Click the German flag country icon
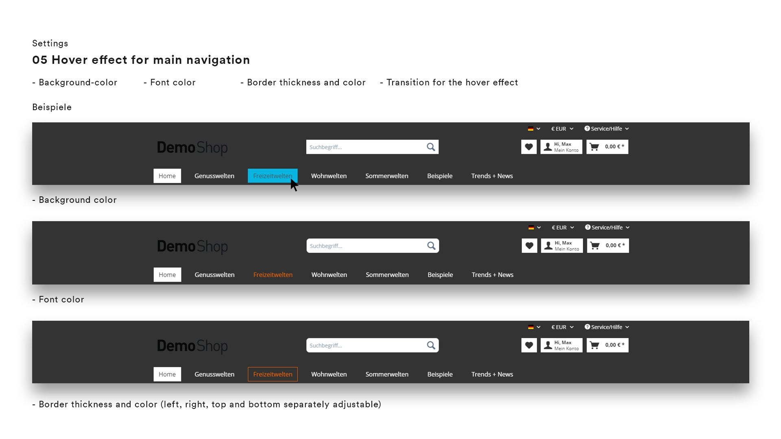The height and width of the screenshot is (439, 781). (530, 128)
